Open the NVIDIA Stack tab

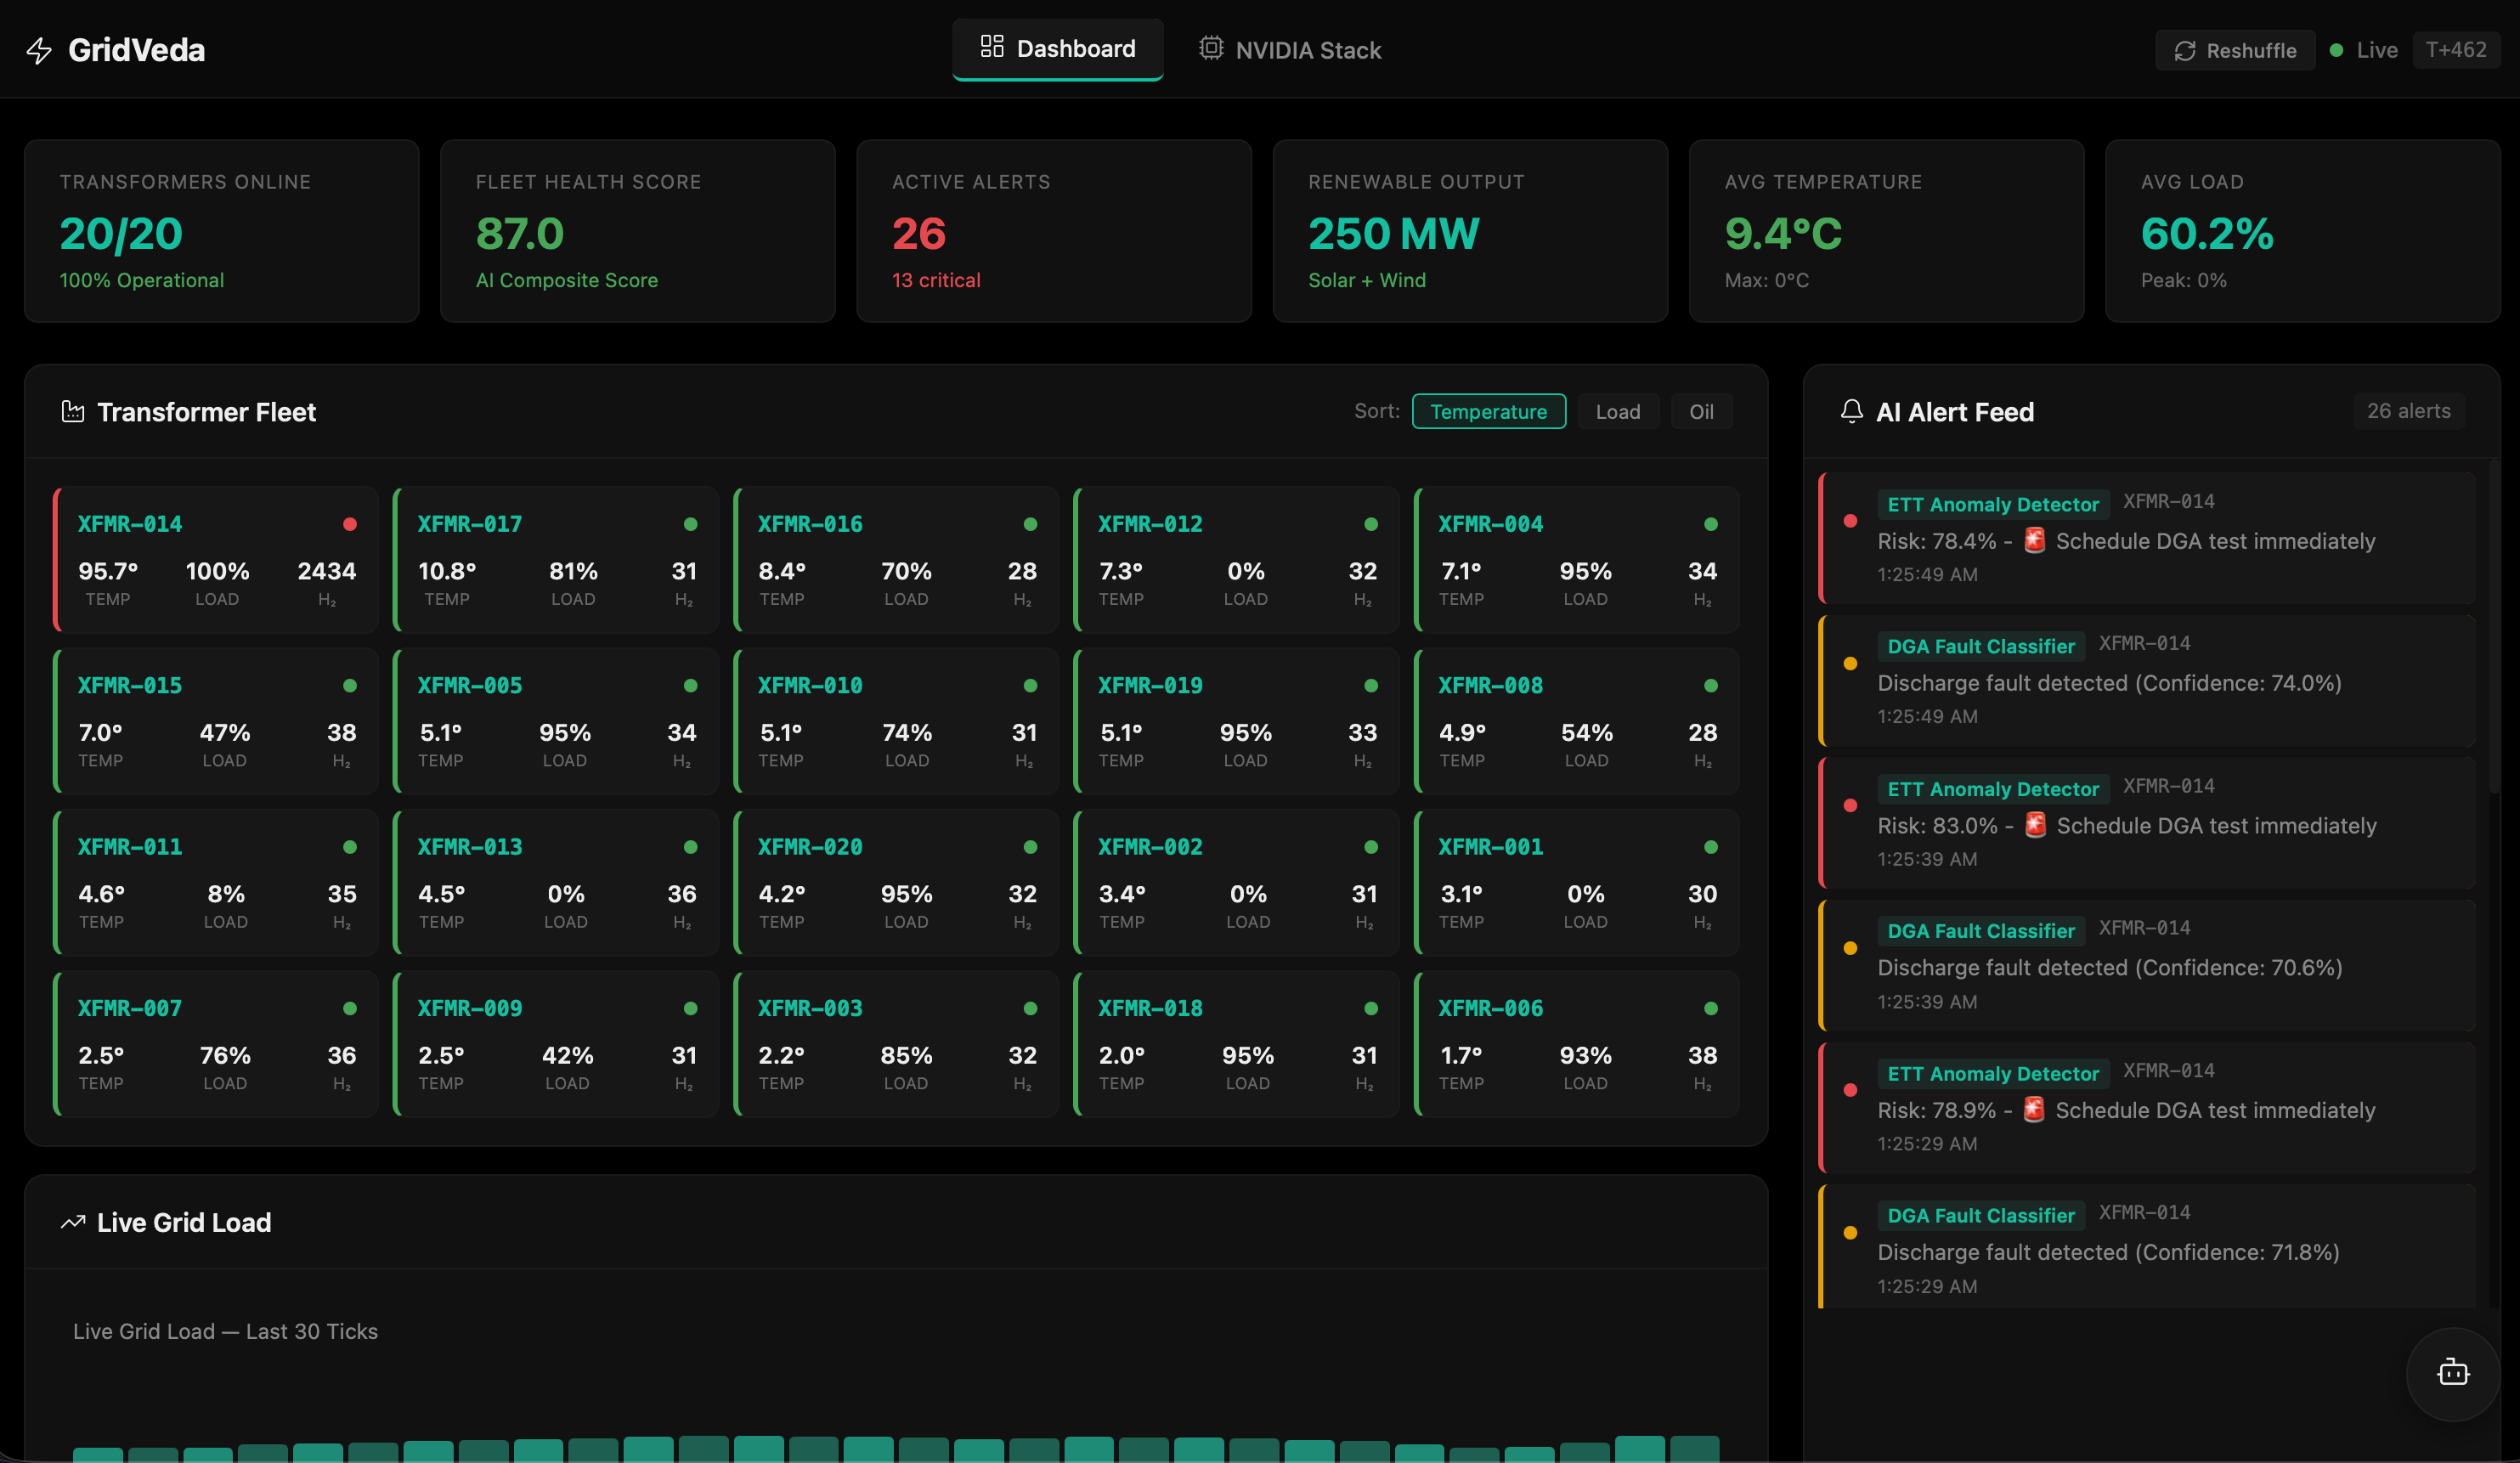[x=1290, y=50]
